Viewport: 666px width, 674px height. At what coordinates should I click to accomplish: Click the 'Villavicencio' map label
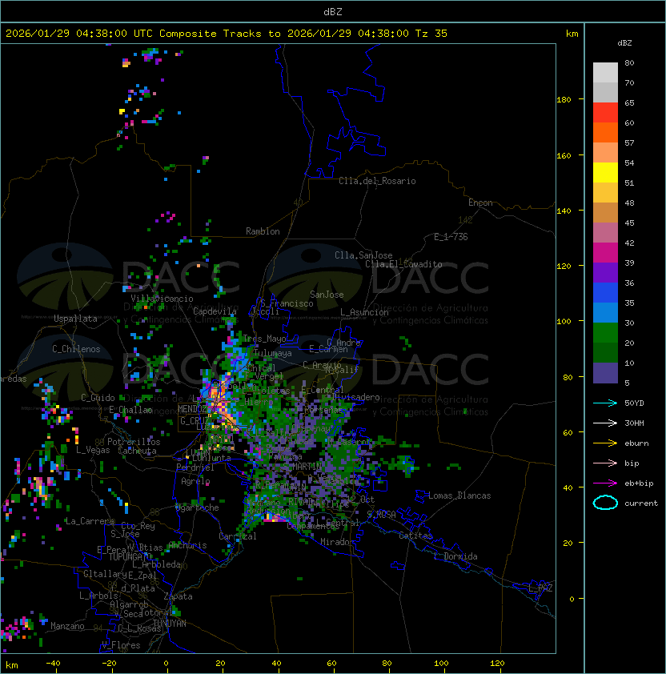pos(162,299)
